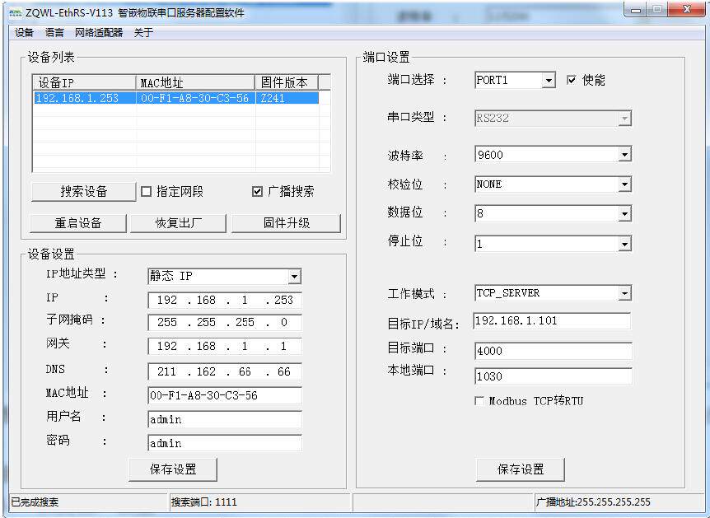Image resolution: width=710 pixels, height=518 pixels.
Task: Click the 子网掩码 field 255.255.255.0
Action: 225,322
